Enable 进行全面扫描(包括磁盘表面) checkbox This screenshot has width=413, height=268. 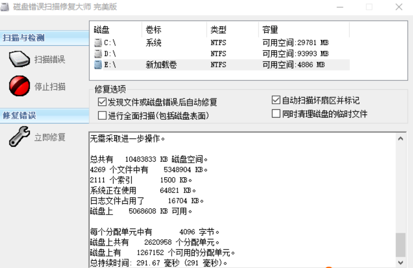[102, 115]
